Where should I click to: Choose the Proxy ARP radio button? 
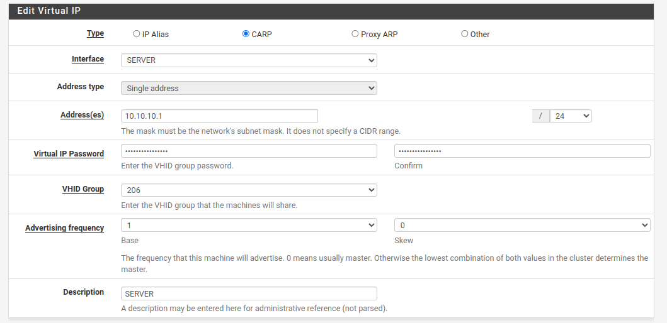coord(355,33)
